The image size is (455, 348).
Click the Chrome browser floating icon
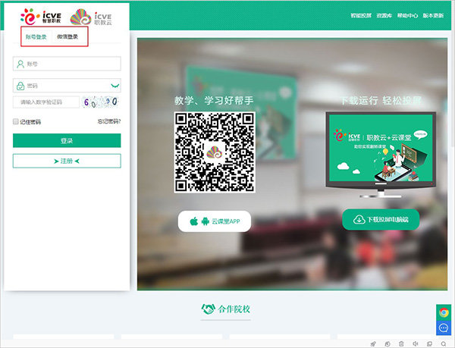pos(444,312)
